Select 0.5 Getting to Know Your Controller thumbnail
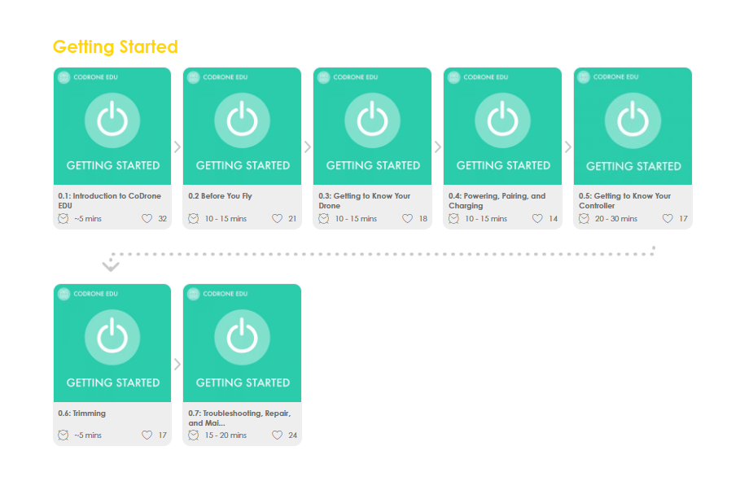753x477 pixels. (633, 126)
